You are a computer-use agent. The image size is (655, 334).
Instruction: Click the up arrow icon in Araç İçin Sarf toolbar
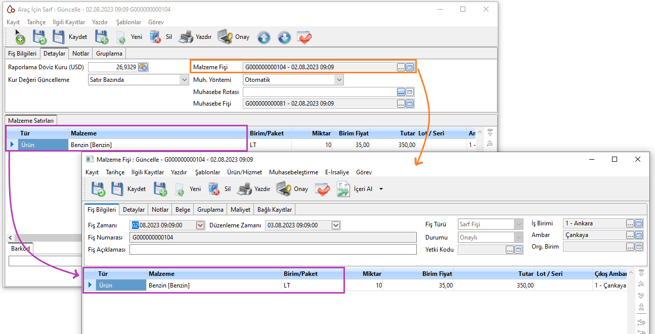(x=264, y=37)
